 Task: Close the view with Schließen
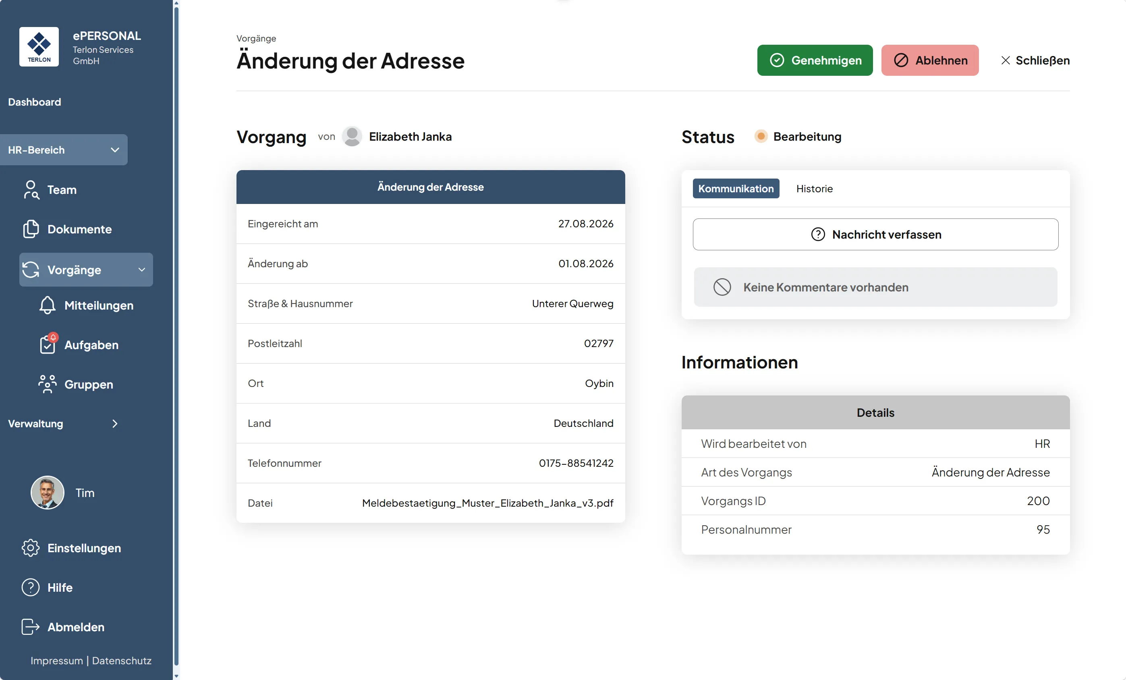pos(1035,60)
